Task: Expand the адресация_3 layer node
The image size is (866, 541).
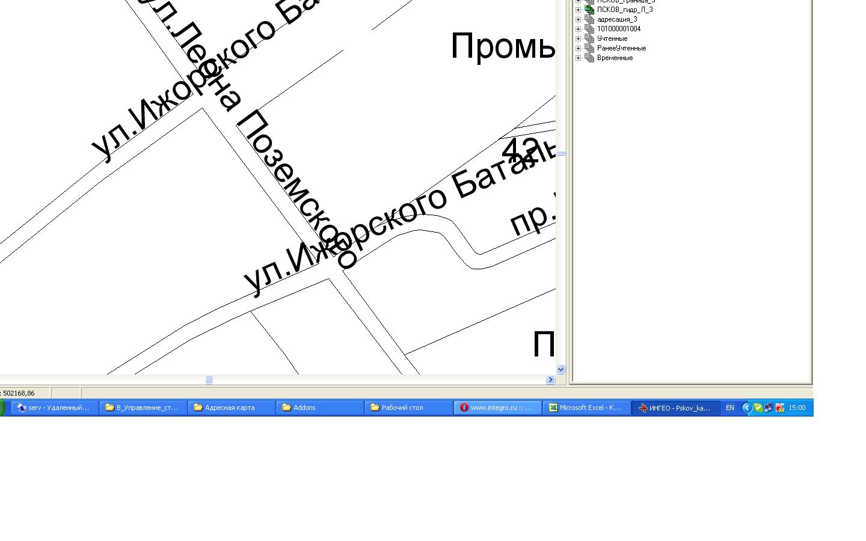Action: [x=579, y=19]
